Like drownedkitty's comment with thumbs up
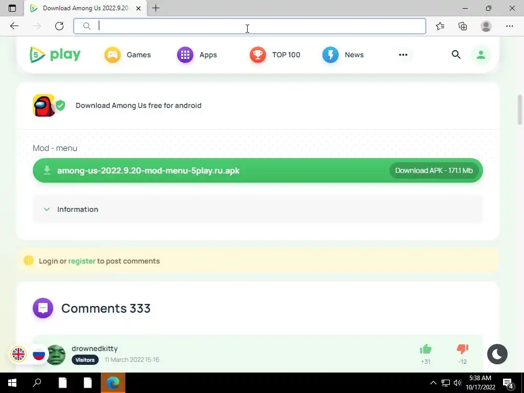The image size is (524, 393). pyautogui.click(x=426, y=349)
